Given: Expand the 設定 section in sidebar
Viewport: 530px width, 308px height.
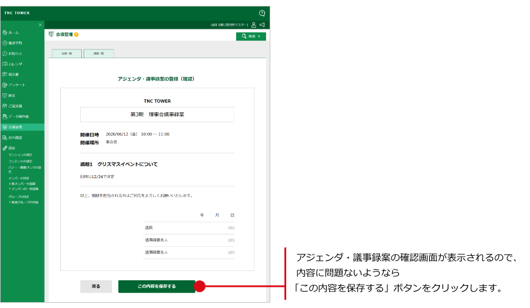Looking at the screenshot, I should [x=12, y=148].
